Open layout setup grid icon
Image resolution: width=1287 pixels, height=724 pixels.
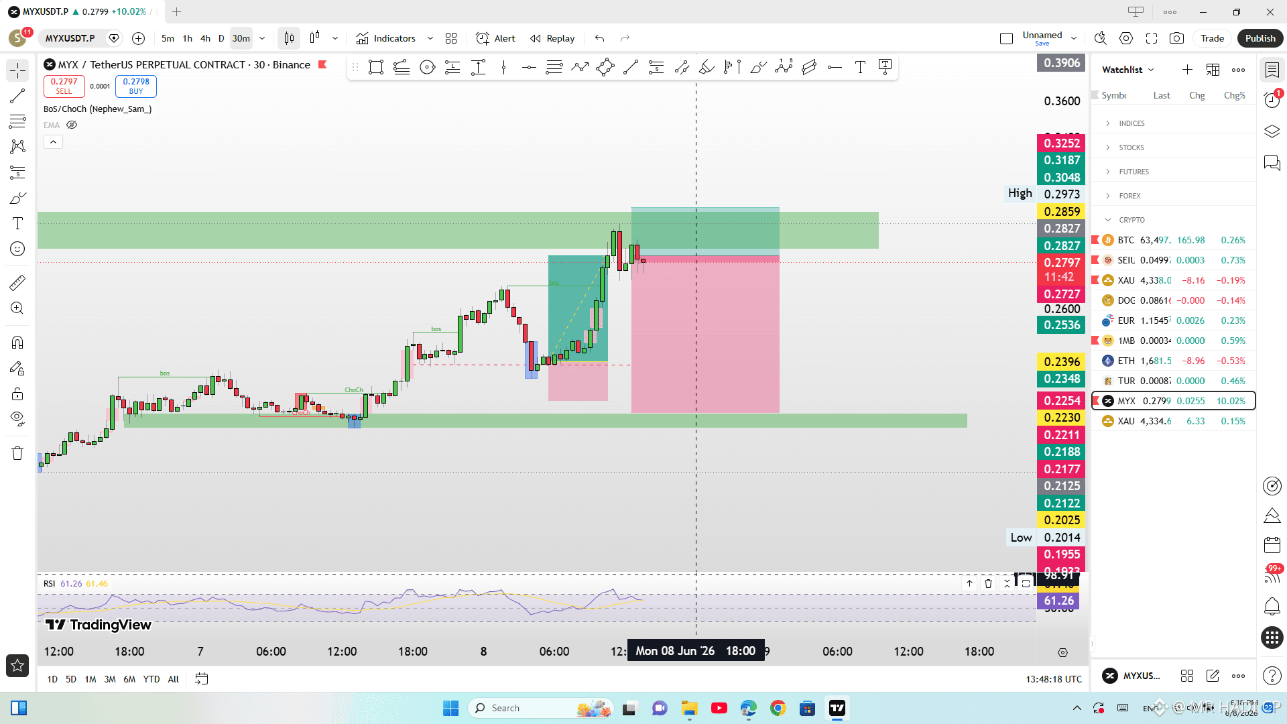pos(451,38)
